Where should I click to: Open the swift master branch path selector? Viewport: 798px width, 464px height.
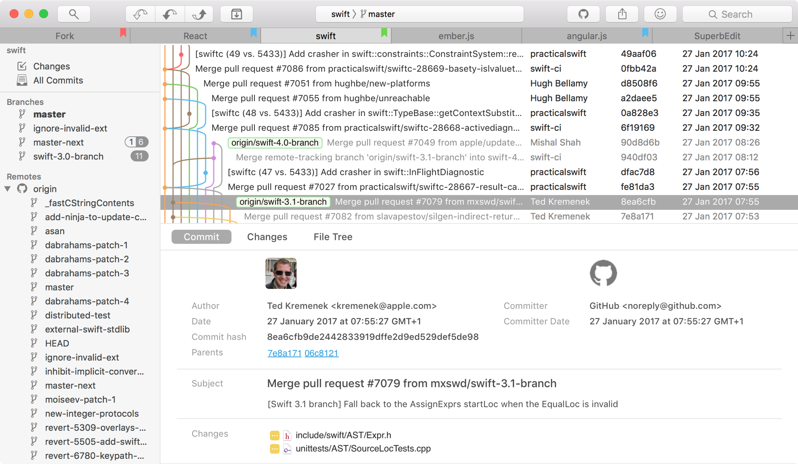[420, 14]
